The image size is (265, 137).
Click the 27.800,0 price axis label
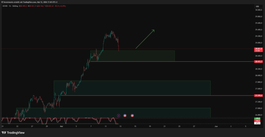tap(259, 82)
